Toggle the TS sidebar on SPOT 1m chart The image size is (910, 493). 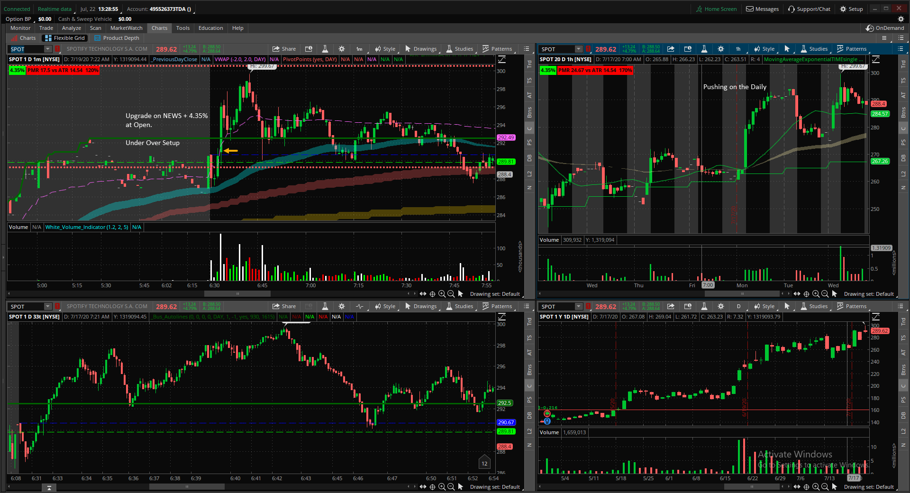[x=529, y=81]
